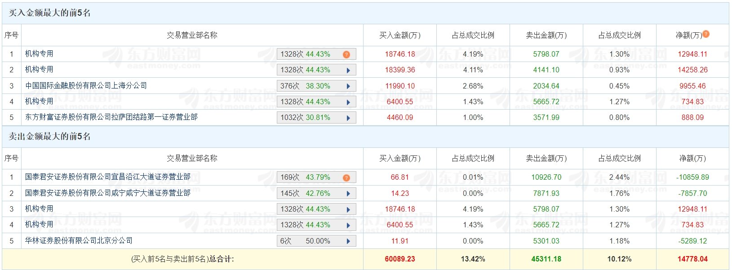732x270 pixels.
Task: Select sell amount 3571.99
Action: [546, 118]
